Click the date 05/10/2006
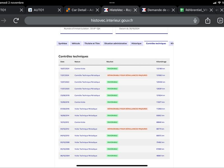This screenshot has width=224, height=168. [x=65, y=149]
